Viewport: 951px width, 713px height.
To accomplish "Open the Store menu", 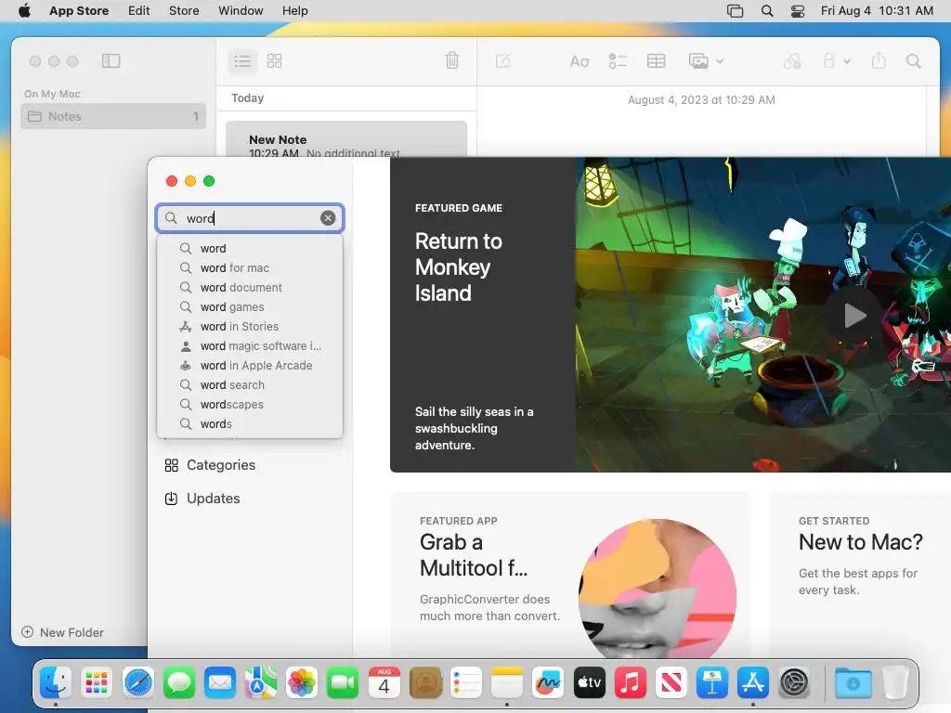I will coord(184,11).
